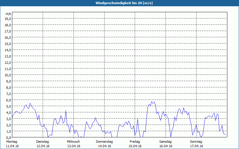Select the 11,0 y-axis label
This screenshot has width=239, height=149.
click(x=8, y=69)
